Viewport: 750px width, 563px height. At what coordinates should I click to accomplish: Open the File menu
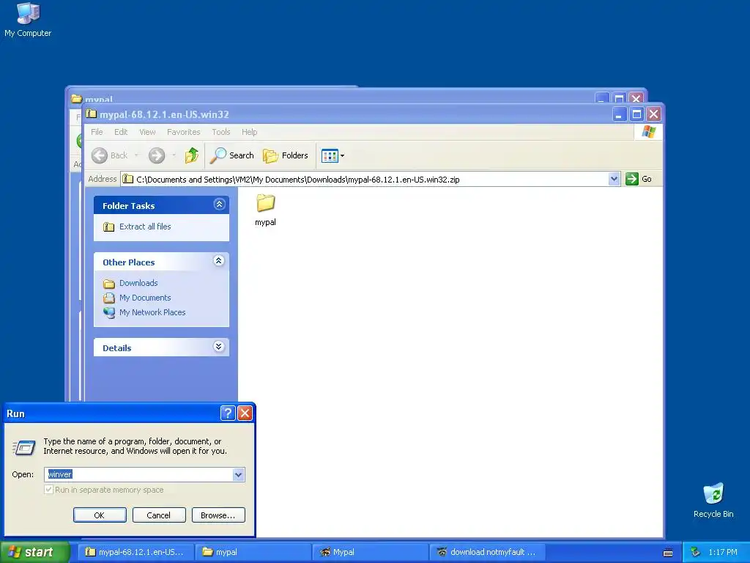[97, 132]
